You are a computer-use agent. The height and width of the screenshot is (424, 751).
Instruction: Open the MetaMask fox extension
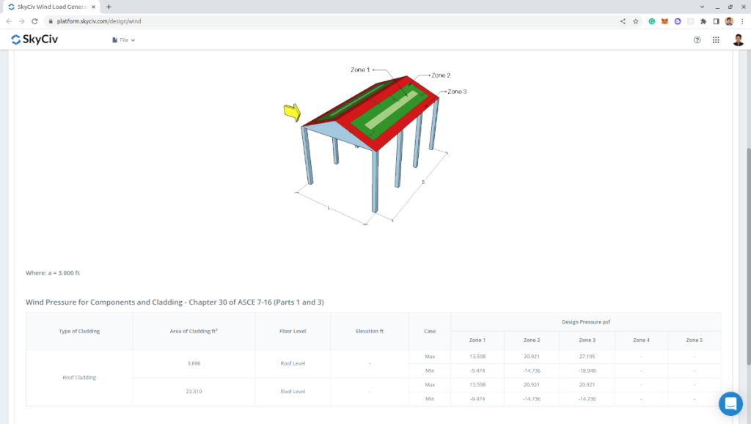(x=664, y=21)
